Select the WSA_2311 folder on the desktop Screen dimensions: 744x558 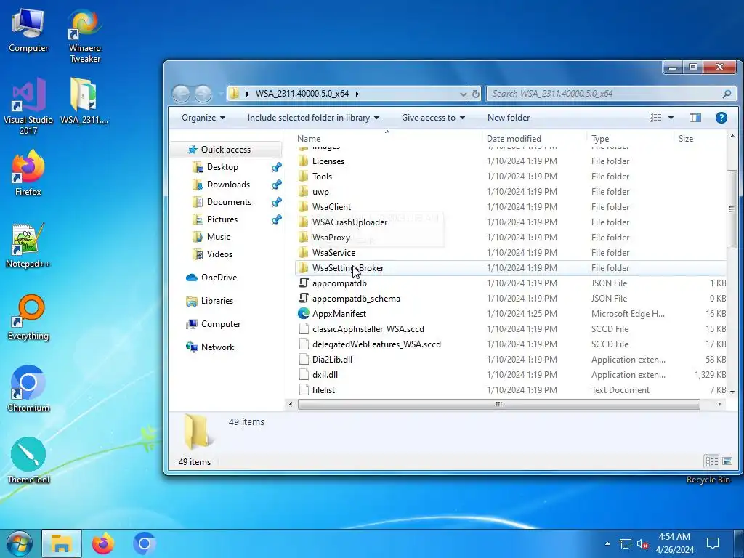84,102
